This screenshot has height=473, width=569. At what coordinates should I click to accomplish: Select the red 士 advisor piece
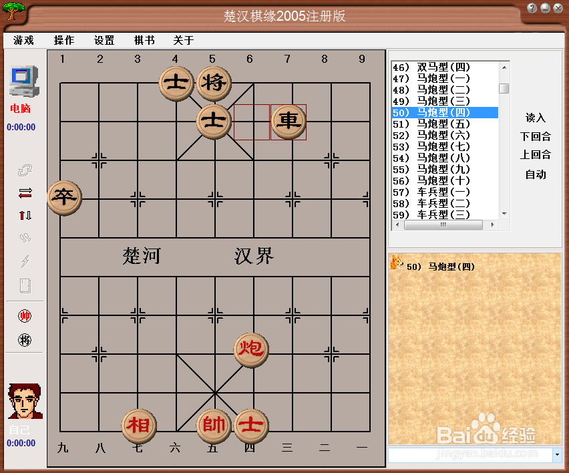tap(251, 426)
